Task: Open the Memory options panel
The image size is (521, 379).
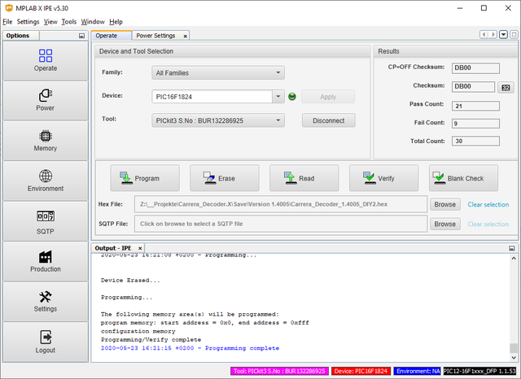Action: pos(46,141)
